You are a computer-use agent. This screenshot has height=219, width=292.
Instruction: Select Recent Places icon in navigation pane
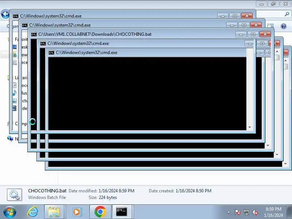pos(15,62)
